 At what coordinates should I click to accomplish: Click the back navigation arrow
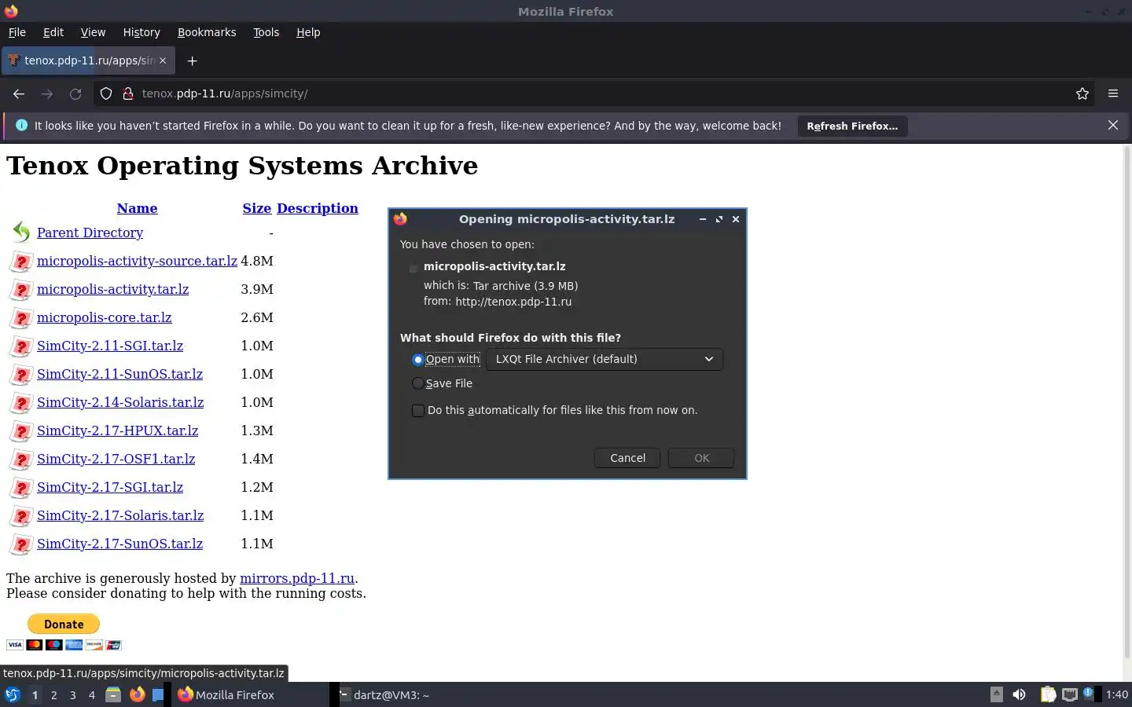coord(19,93)
